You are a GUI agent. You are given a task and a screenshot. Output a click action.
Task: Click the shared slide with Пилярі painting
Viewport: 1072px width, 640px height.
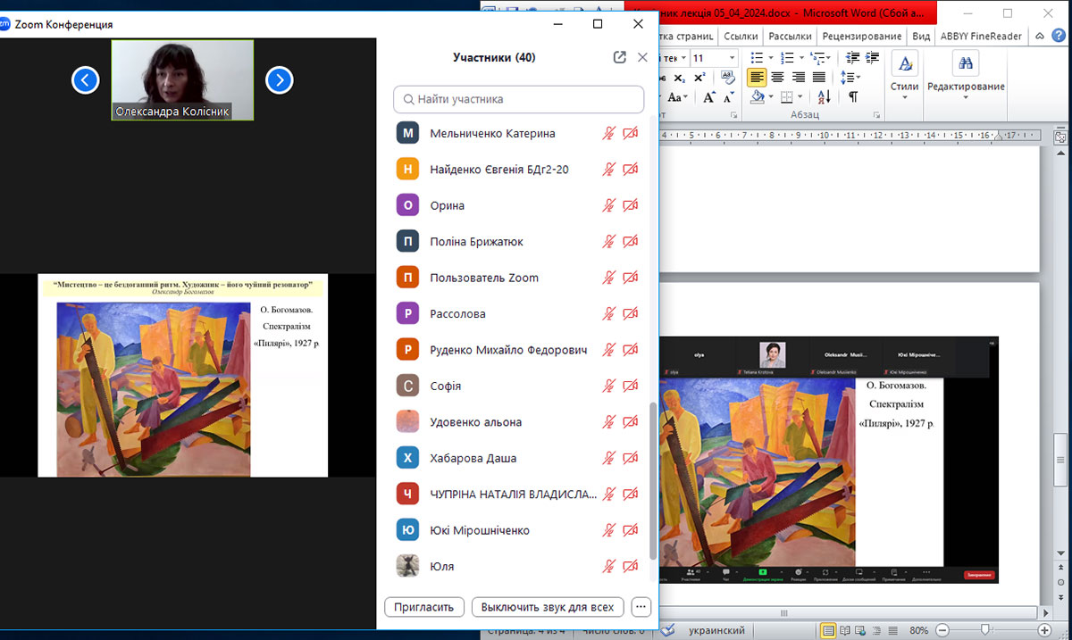click(x=183, y=376)
